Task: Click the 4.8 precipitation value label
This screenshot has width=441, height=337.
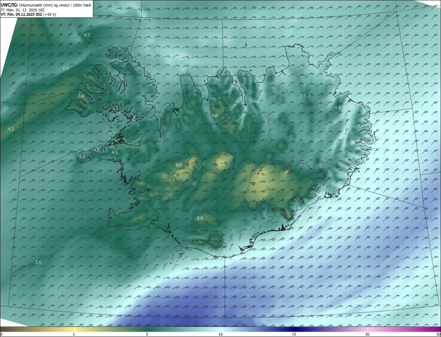Action: click(338, 108)
